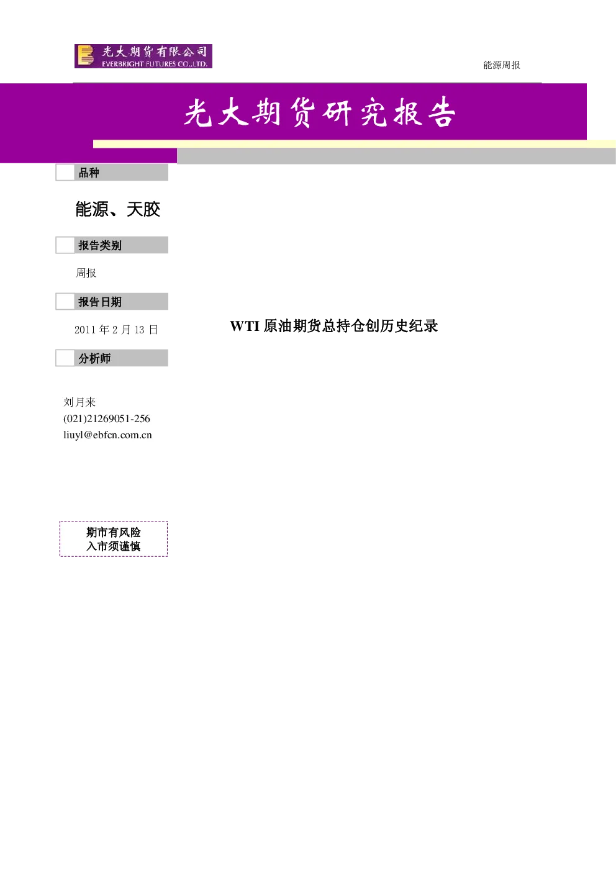The width and height of the screenshot is (616, 871).
Task: Click the '报告日期' section label
Action: point(100,302)
